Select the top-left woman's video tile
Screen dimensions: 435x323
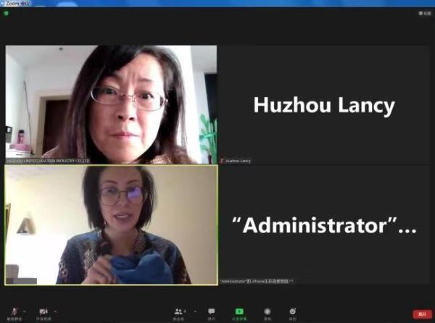[x=111, y=105]
